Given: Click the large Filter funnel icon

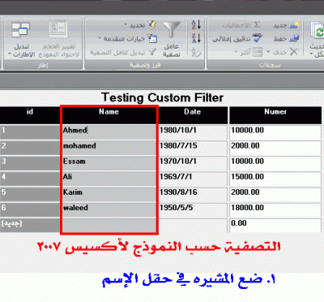Looking at the screenshot, I should pyautogui.click(x=171, y=29).
